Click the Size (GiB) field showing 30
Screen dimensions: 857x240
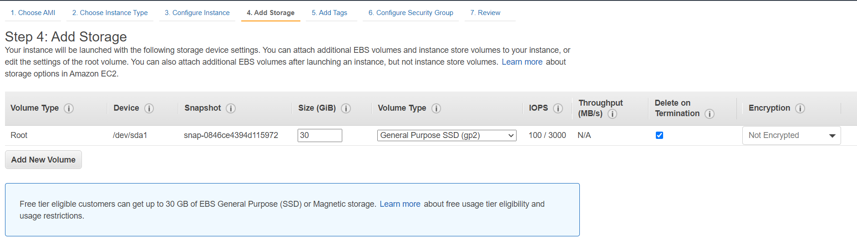pos(320,135)
